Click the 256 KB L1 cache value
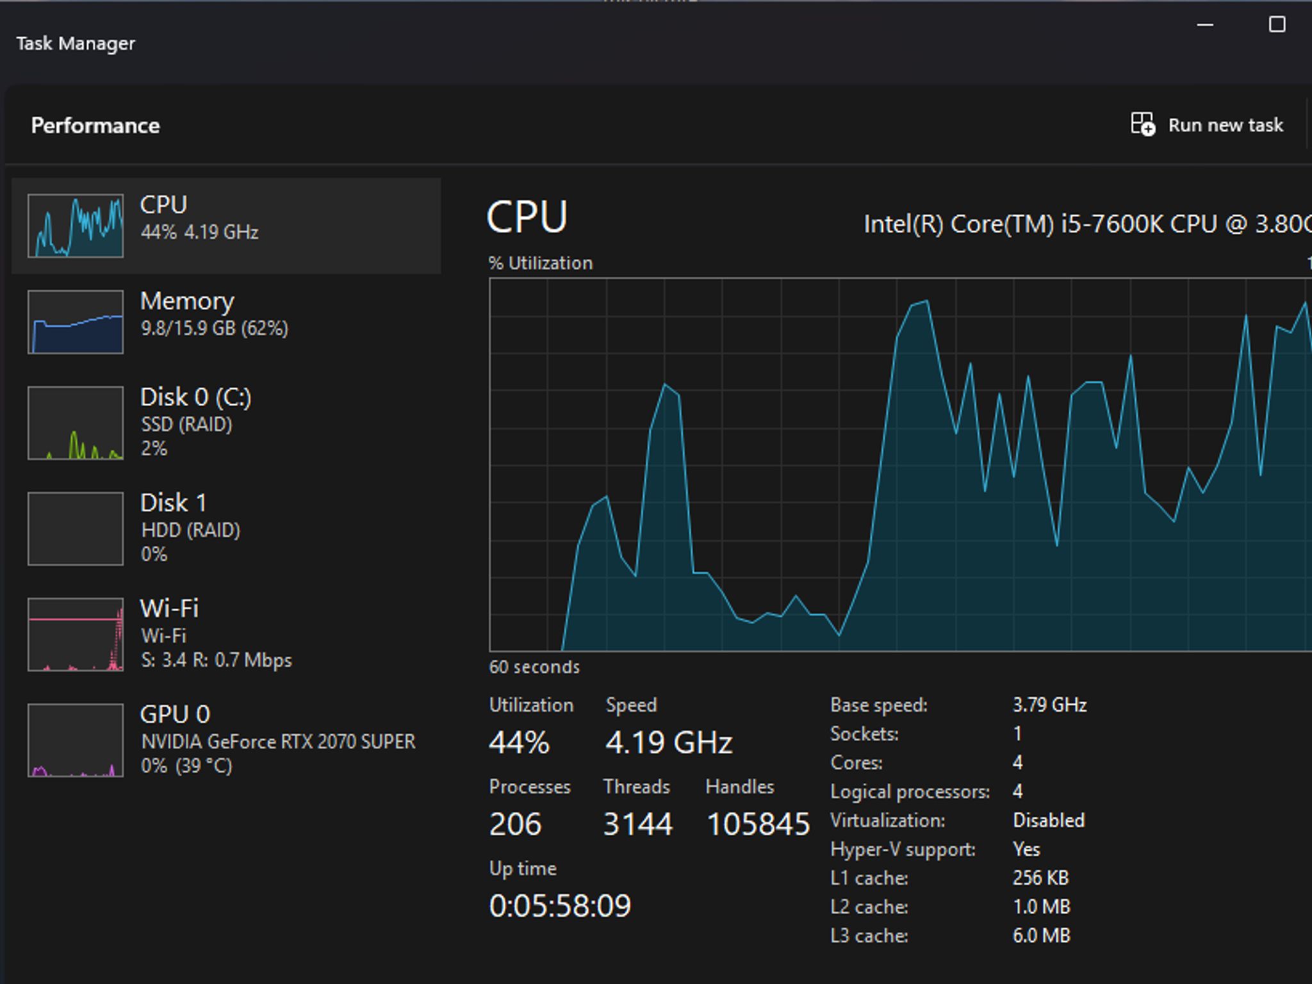The image size is (1312, 984). coord(1040,878)
